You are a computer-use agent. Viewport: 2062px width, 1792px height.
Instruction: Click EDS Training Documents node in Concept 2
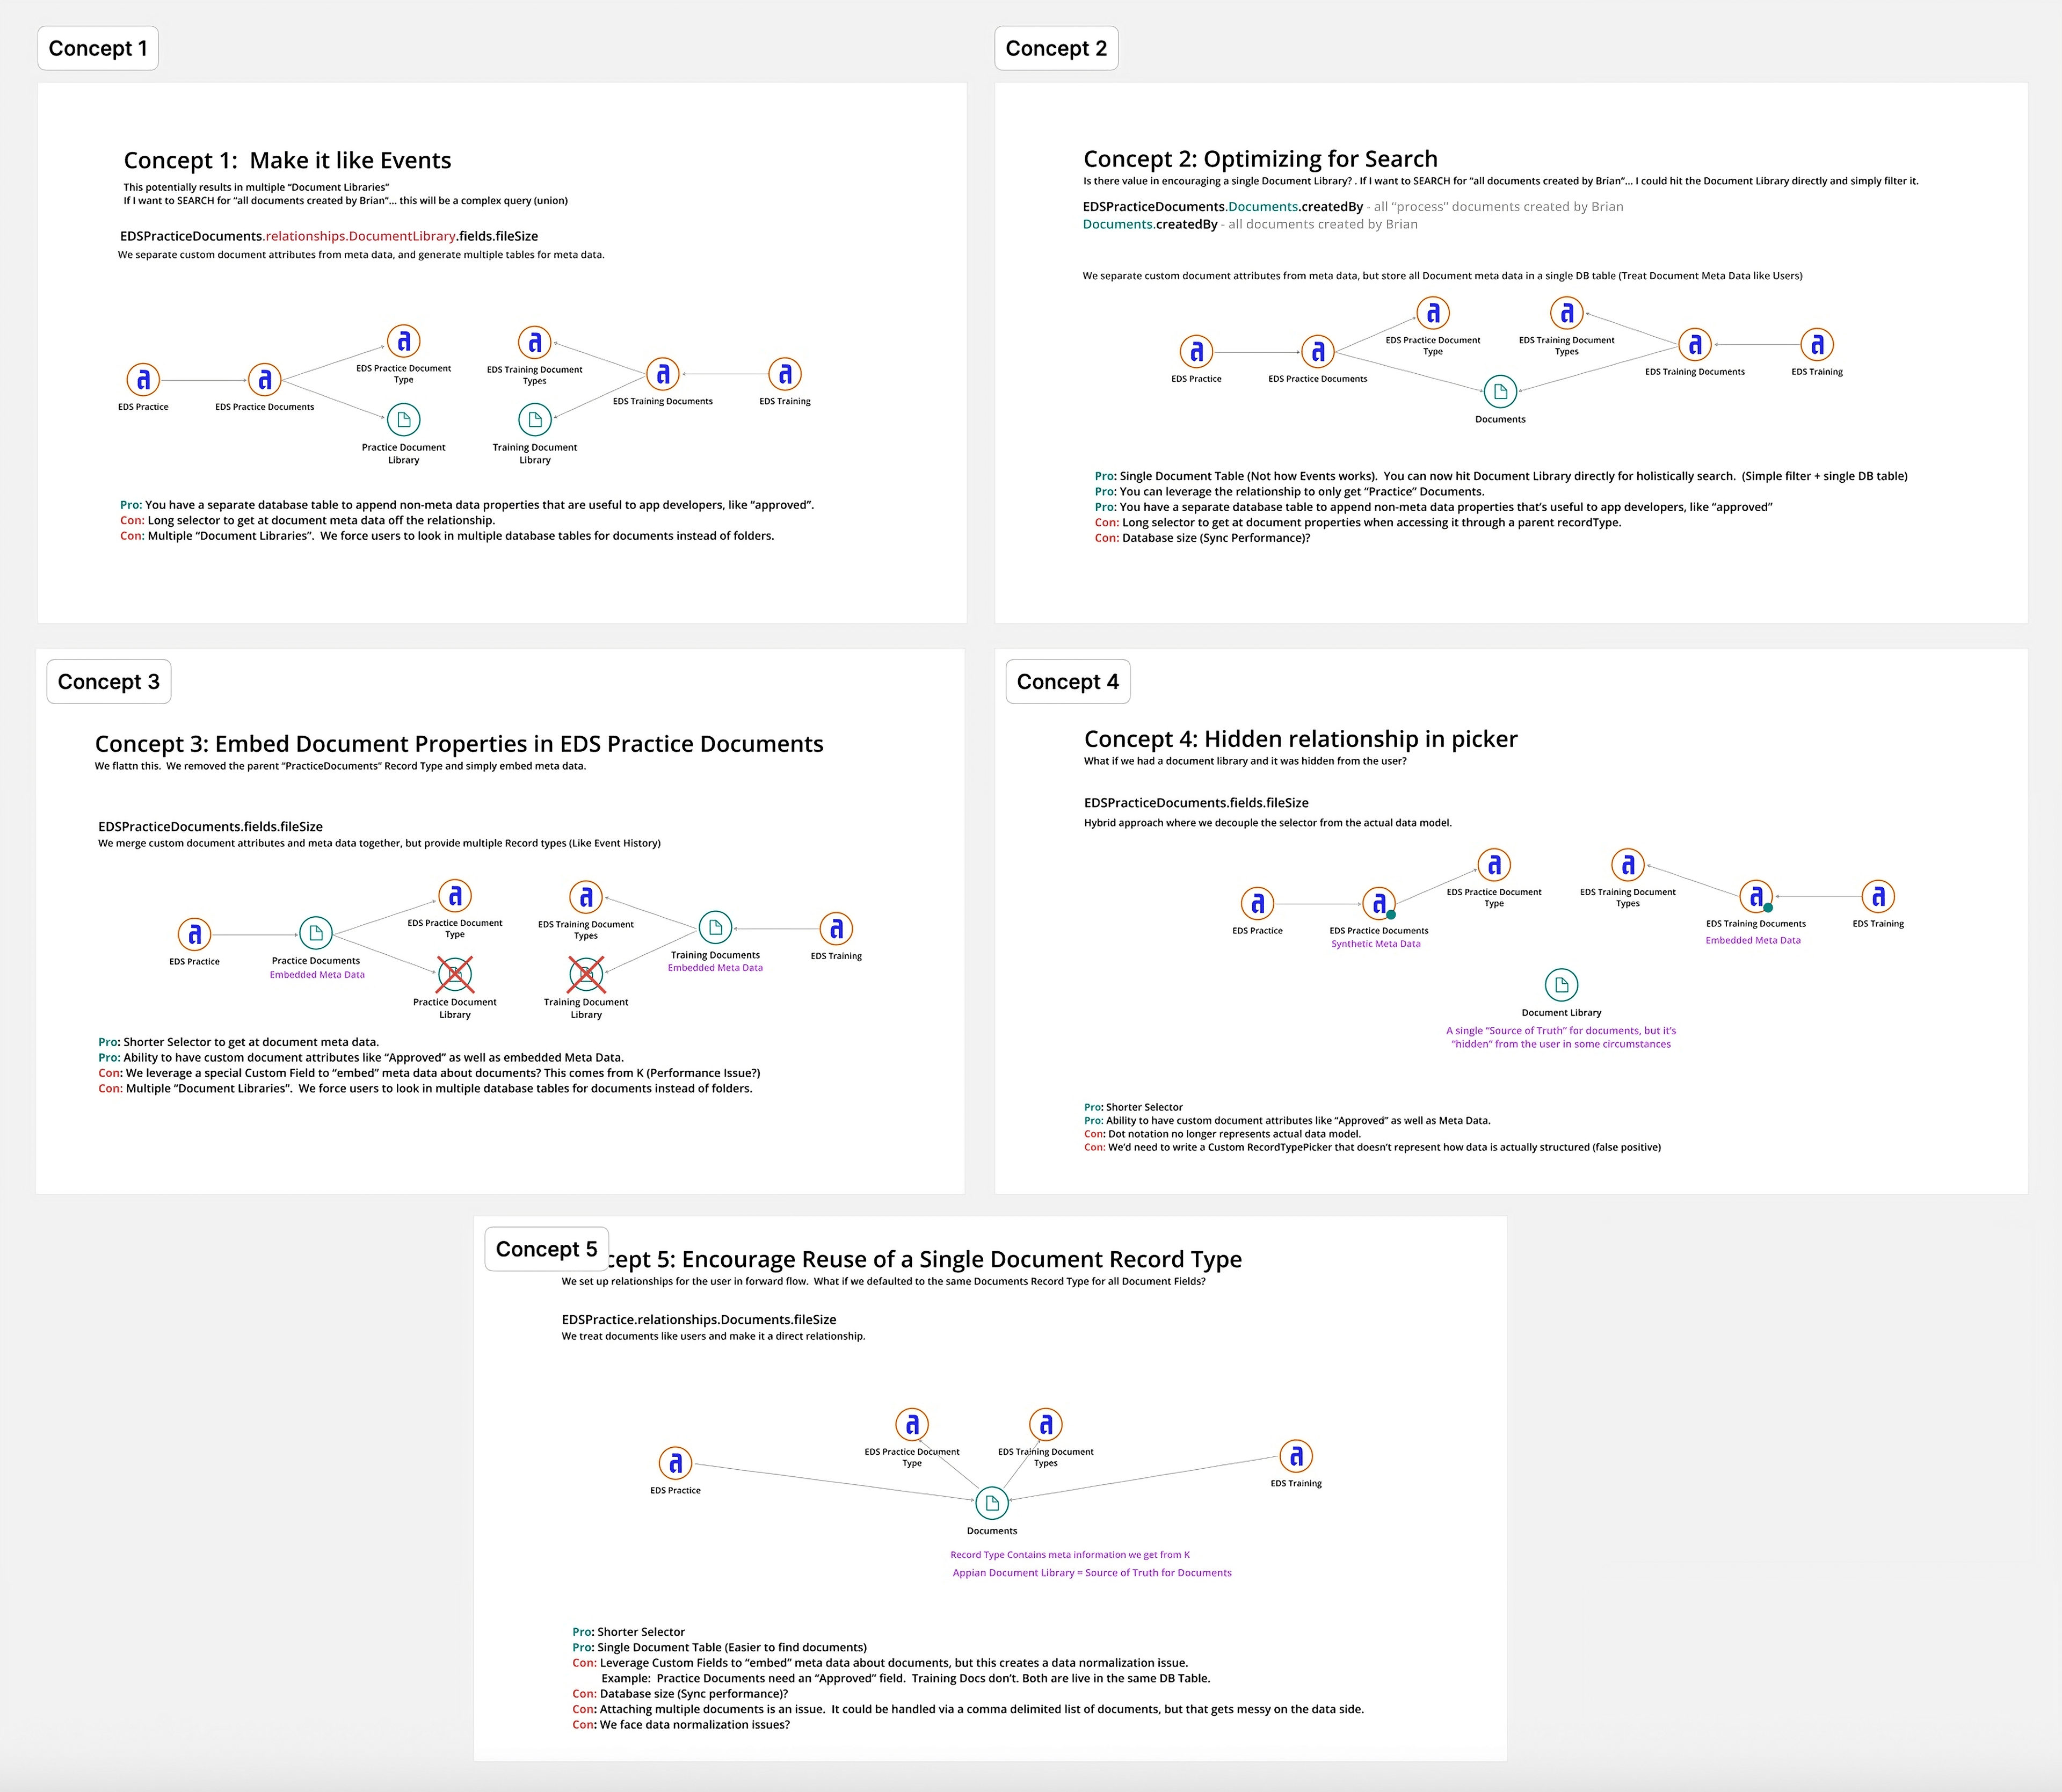(1695, 345)
